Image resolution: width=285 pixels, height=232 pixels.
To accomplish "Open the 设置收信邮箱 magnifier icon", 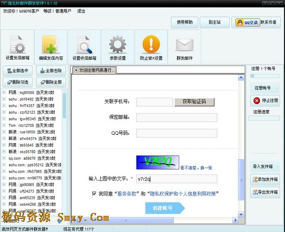I will pyautogui.click(x=84, y=47).
